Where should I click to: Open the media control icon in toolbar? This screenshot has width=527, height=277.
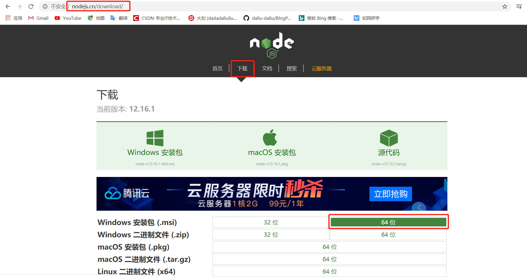[x=519, y=6]
